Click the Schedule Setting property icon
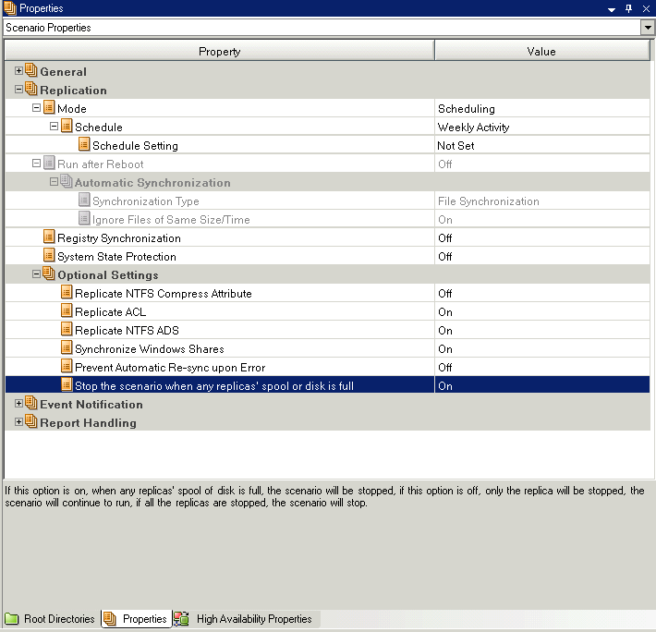Viewport: 656px width, 632px height. [84, 145]
